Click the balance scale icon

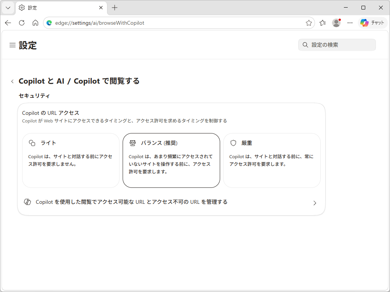click(133, 143)
